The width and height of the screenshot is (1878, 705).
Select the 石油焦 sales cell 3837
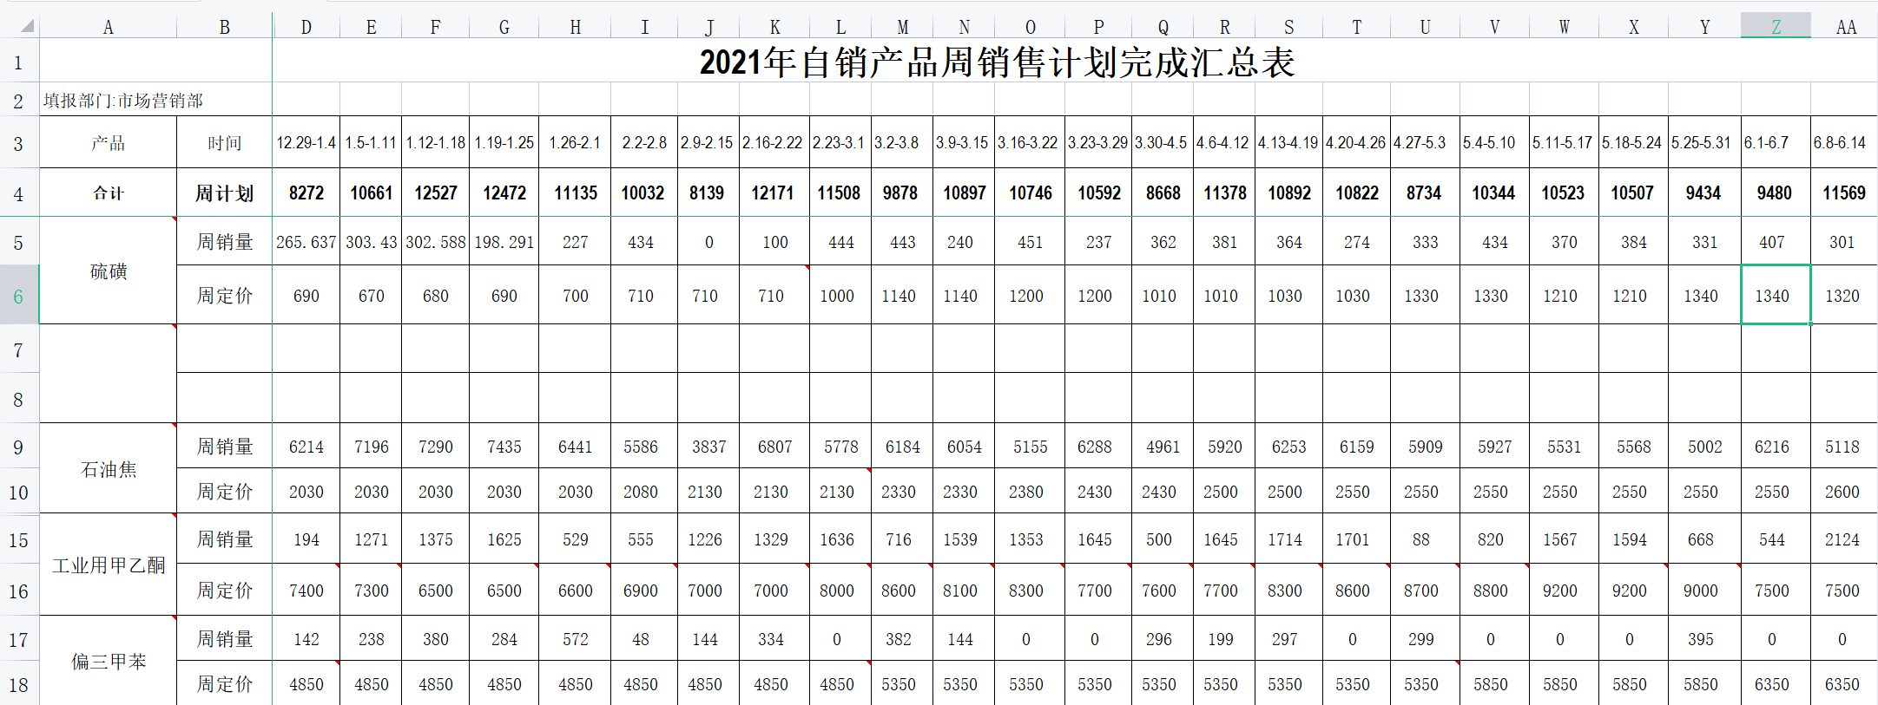coord(709,447)
